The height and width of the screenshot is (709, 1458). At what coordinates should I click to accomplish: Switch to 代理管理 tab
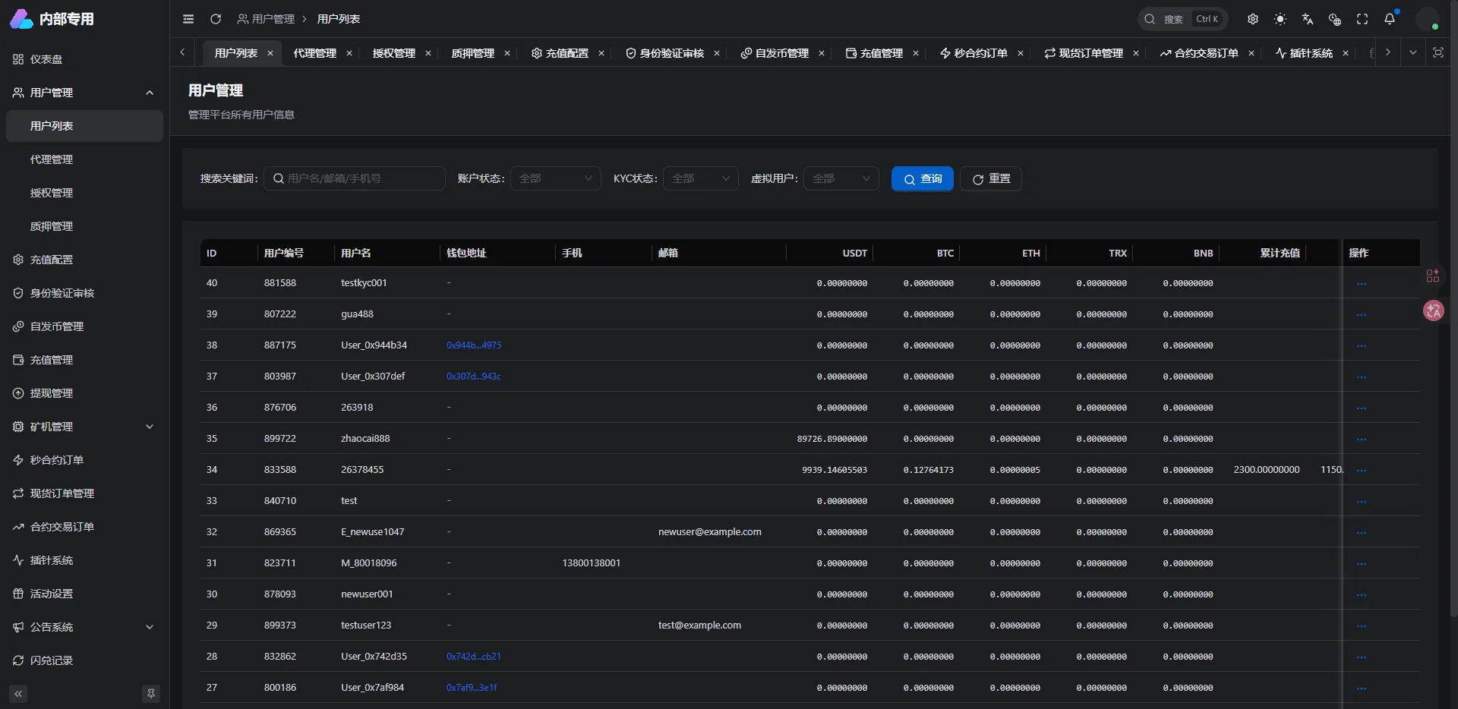[x=315, y=53]
